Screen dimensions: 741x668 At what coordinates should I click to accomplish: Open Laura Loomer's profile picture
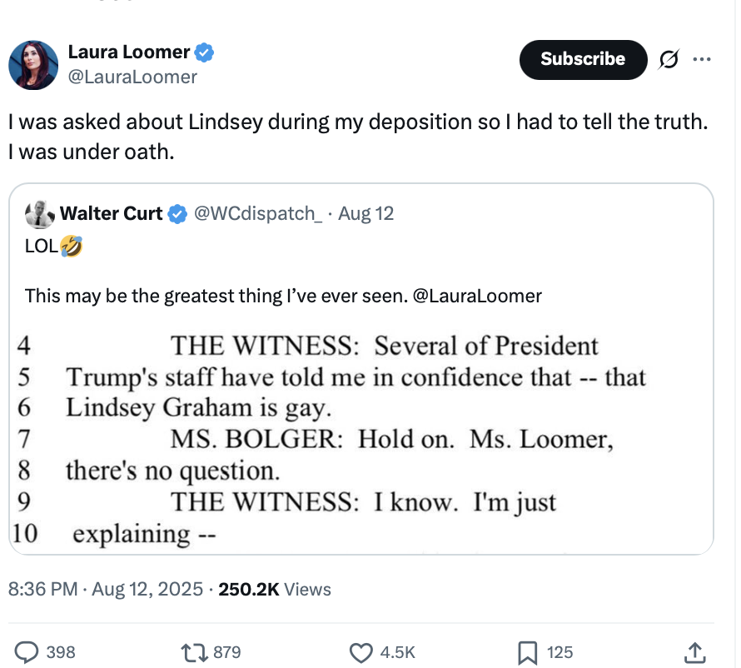[34, 64]
